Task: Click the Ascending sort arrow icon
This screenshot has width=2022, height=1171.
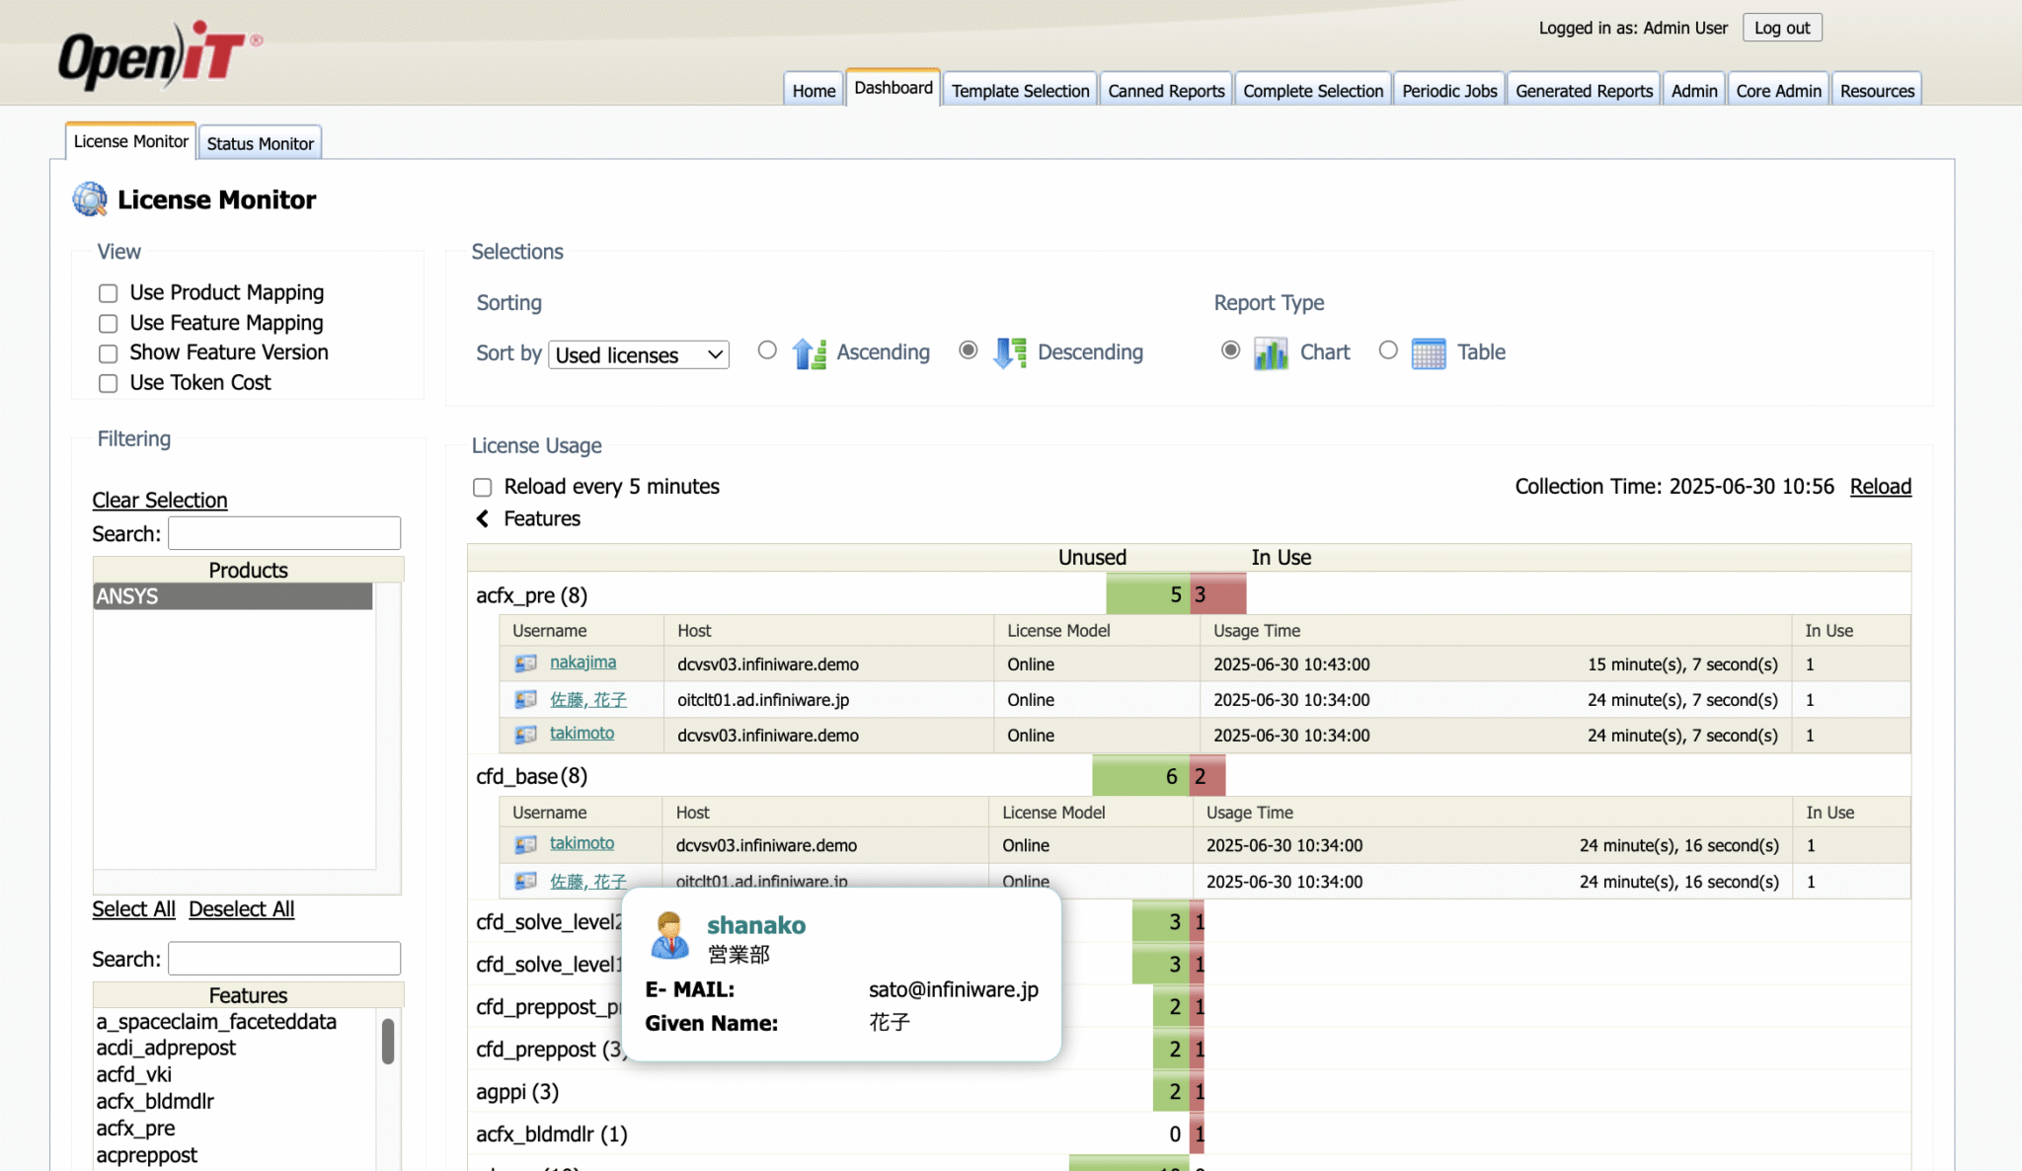Action: (809, 352)
